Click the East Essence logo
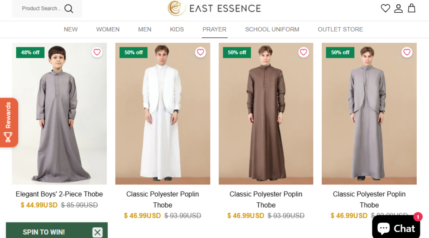This screenshot has height=238, width=429. [x=214, y=8]
